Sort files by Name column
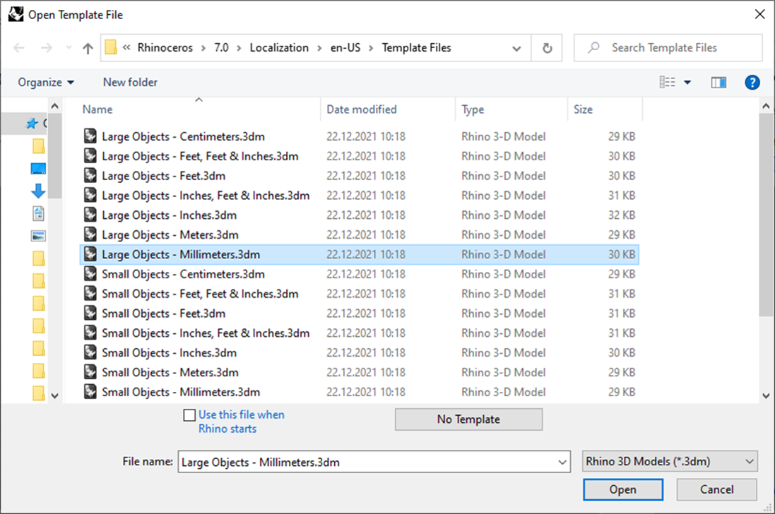This screenshot has height=514, width=775. tap(97, 109)
